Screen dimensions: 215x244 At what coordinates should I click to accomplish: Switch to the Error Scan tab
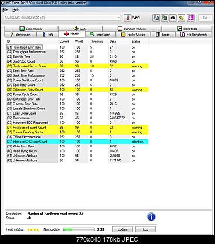tap(100, 35)
